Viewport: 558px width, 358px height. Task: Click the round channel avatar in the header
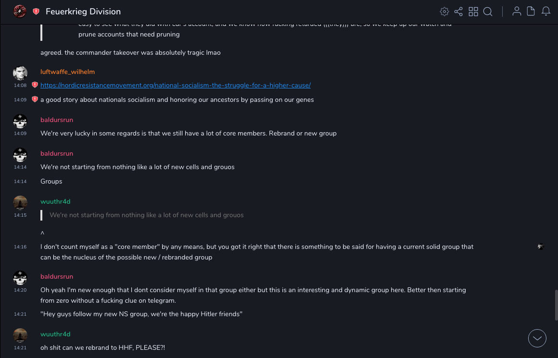point(20,12)
